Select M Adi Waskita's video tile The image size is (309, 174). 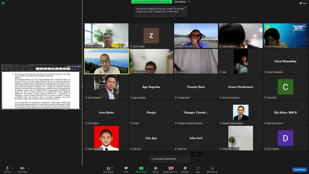point(106,36)
